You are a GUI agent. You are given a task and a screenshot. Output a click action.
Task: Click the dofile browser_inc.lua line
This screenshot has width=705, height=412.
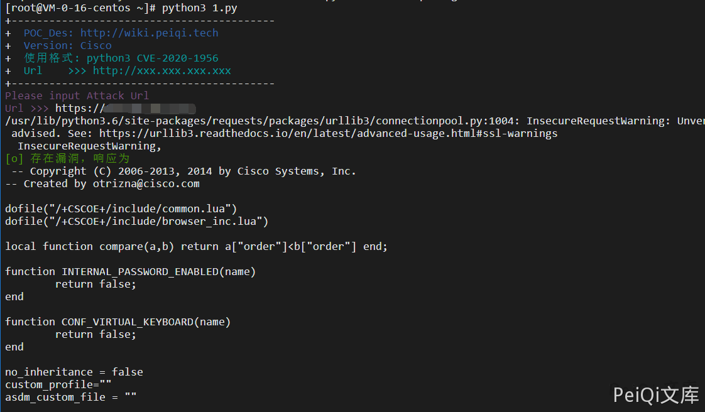point(136,222)
